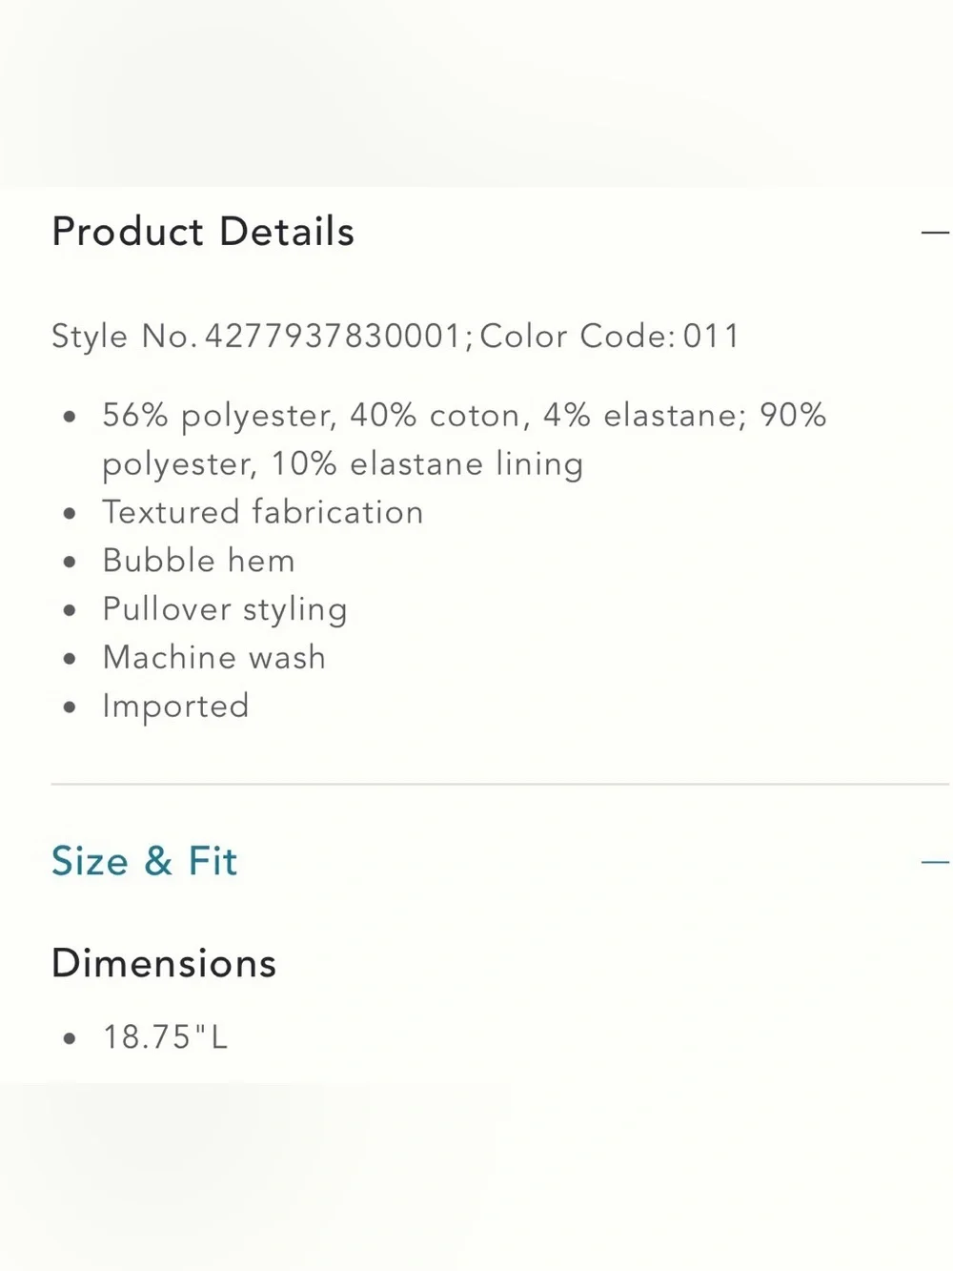Click the 10% elastane lining text line
The image size is (953, 1271).
pos(342,464)
